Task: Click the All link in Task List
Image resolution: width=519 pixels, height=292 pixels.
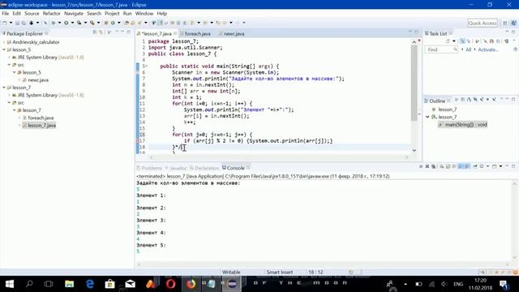Action: [468, 49]
